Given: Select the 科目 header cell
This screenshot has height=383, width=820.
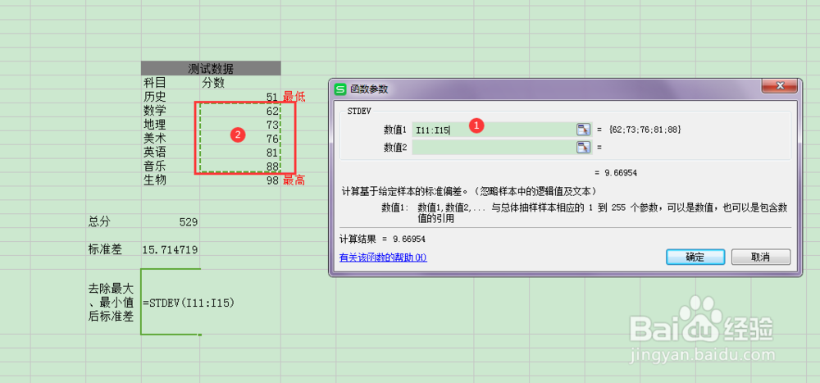Looking at the screenshot, I should pos(171,83).
